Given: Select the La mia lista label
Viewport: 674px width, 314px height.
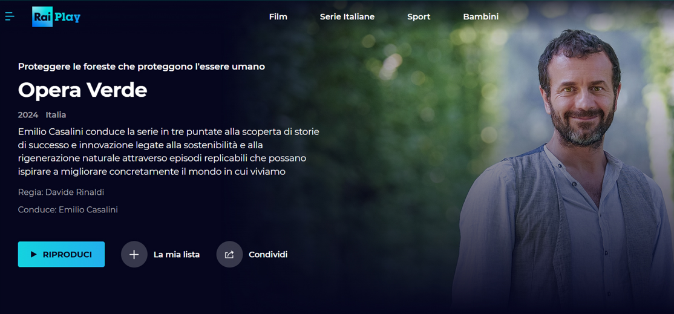Looking at the screenshot, I should click(177, 254).
